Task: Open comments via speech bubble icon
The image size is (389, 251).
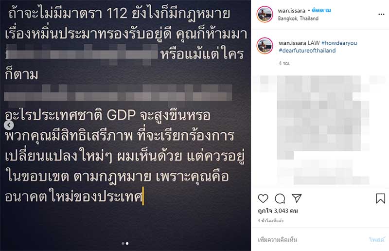Action: pos(280,198)
